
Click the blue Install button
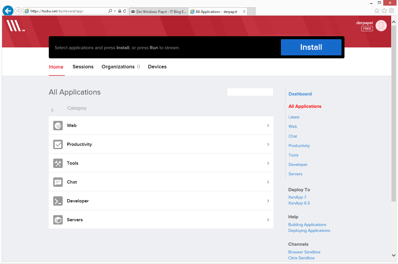tap(311, 47)
